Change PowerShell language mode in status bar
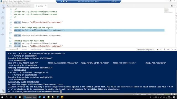Screen dimensions: 177x99 point(160,94)
